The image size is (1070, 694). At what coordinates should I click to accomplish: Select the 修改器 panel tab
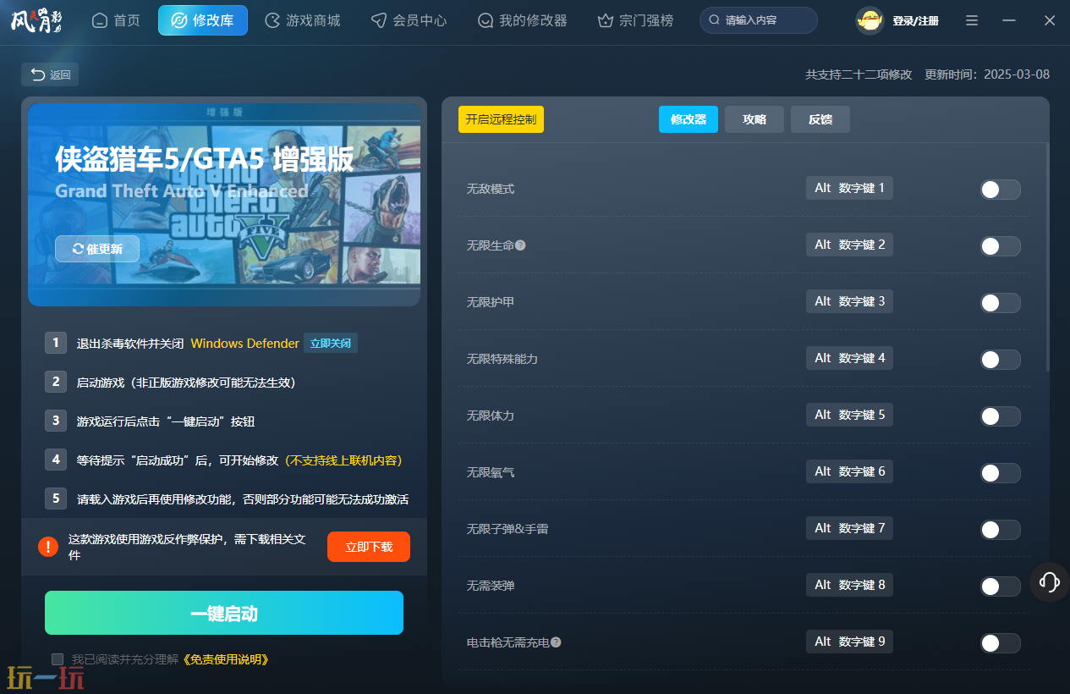click(689, 119)
